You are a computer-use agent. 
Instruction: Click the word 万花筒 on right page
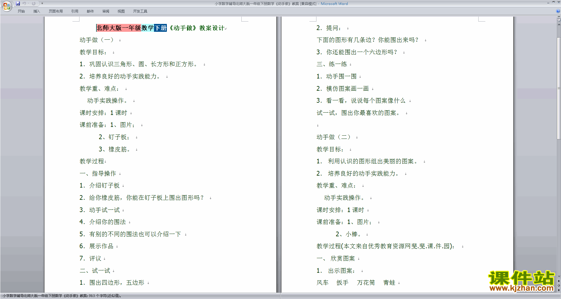coord(366,283)
